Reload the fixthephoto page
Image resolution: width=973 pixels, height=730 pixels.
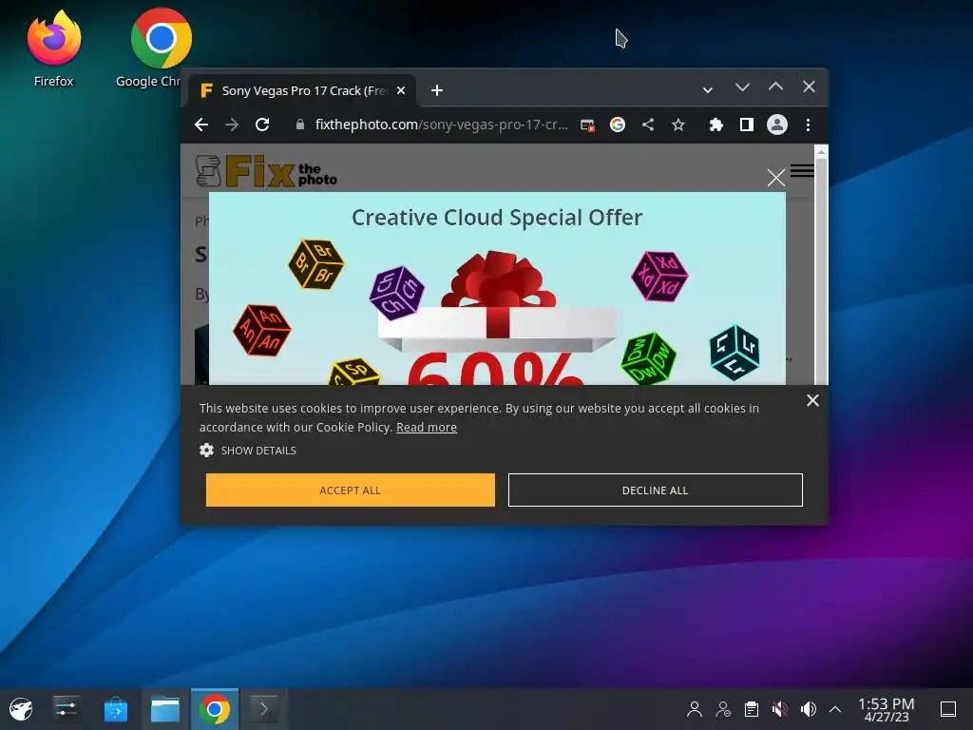(x=262, y=125)
